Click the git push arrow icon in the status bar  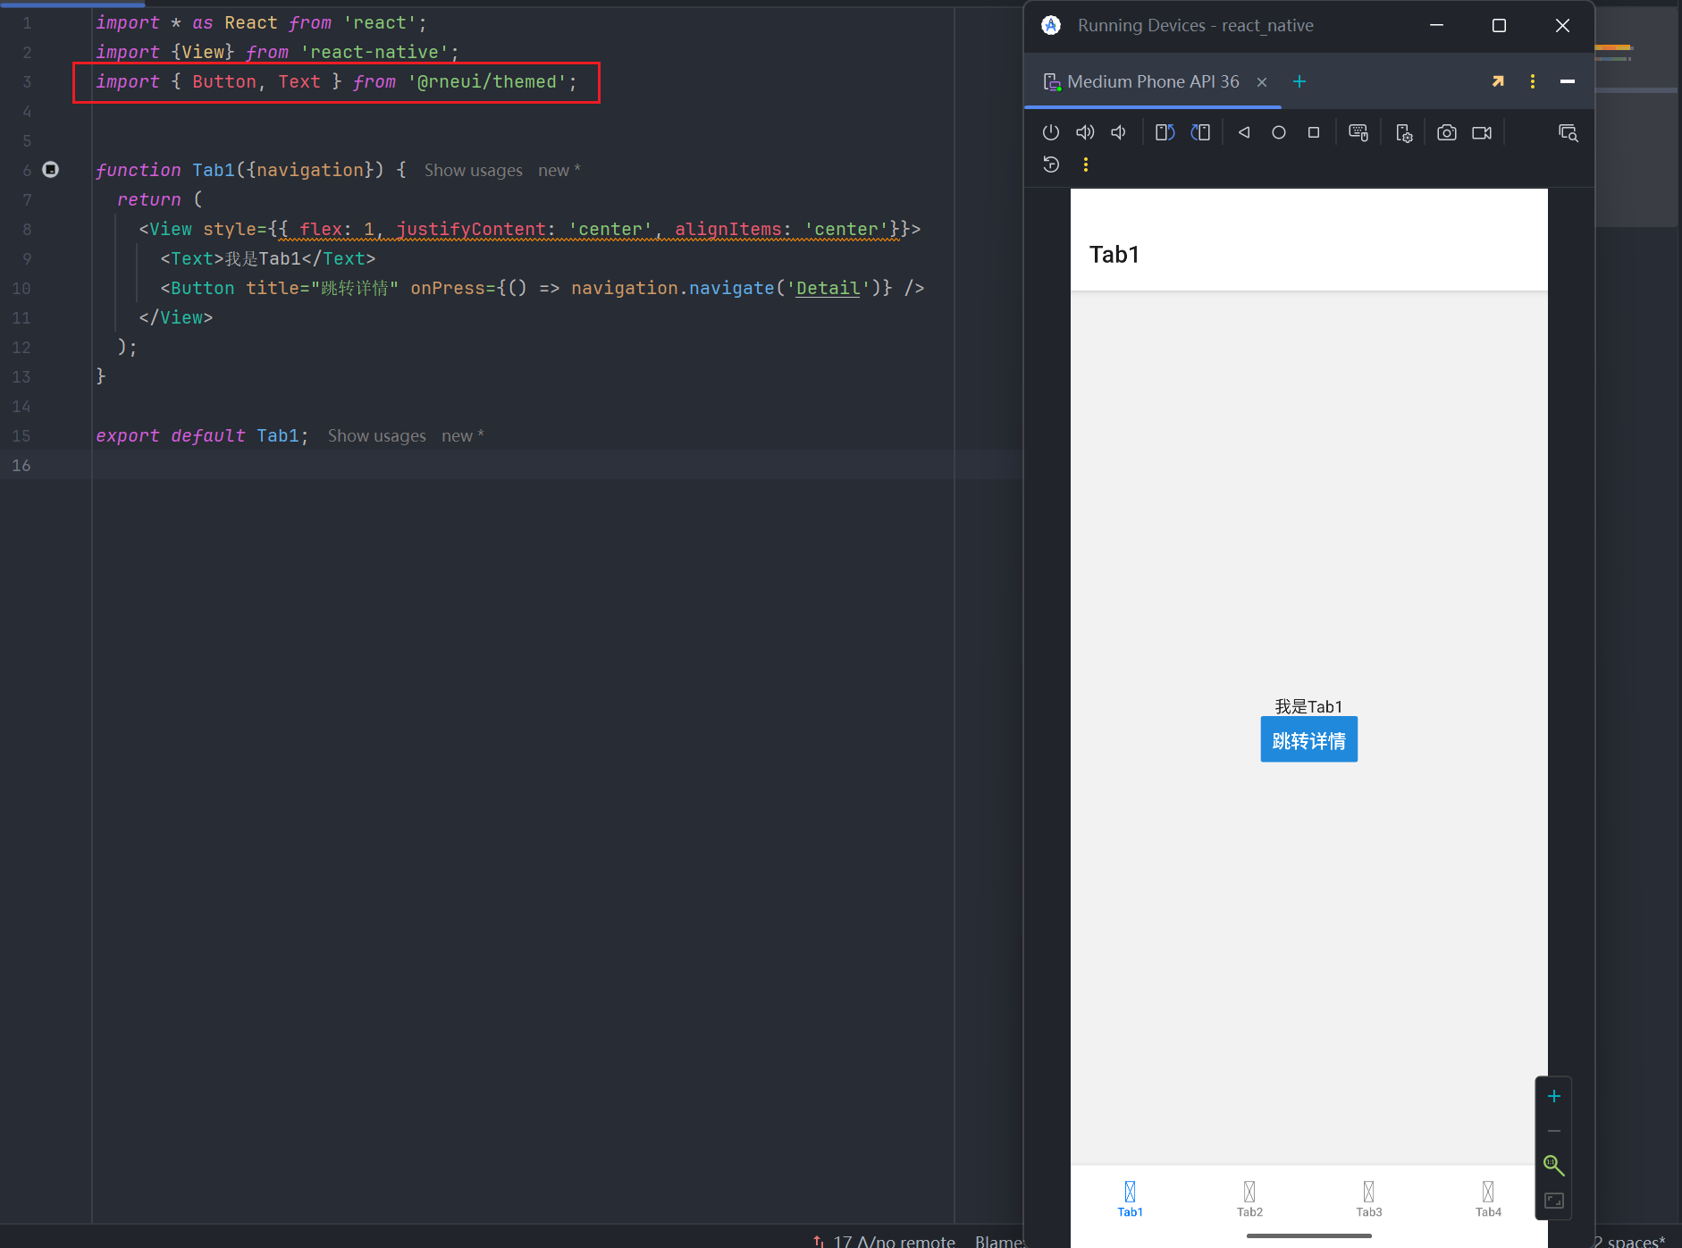(x=818, y=1241)
